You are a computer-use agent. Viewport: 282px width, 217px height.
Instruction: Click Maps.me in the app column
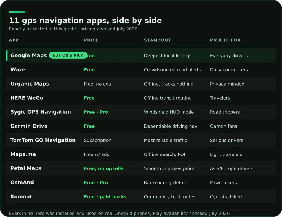point(23,154)
